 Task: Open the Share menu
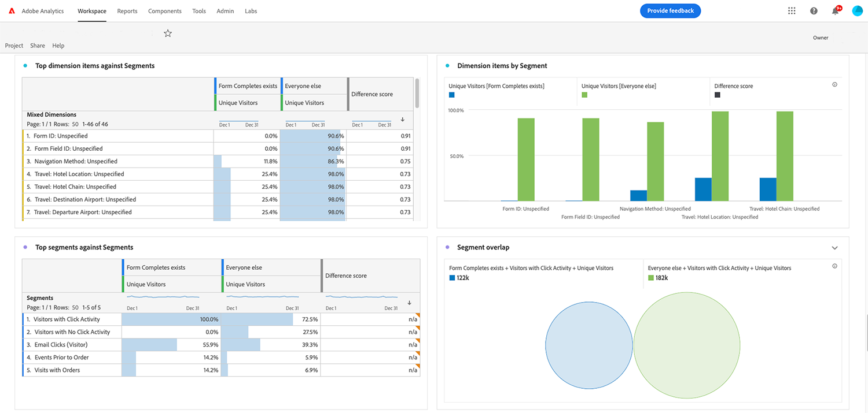(x=38, y=46)
